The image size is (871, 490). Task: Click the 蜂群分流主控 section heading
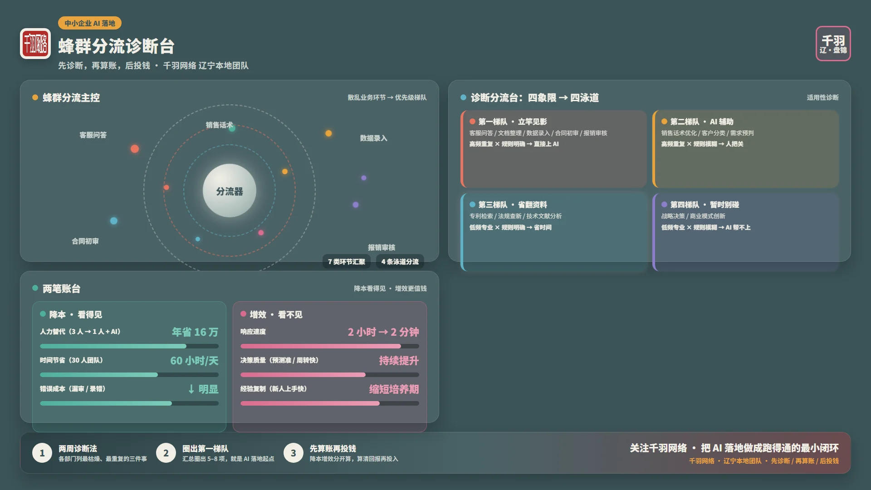71,98
